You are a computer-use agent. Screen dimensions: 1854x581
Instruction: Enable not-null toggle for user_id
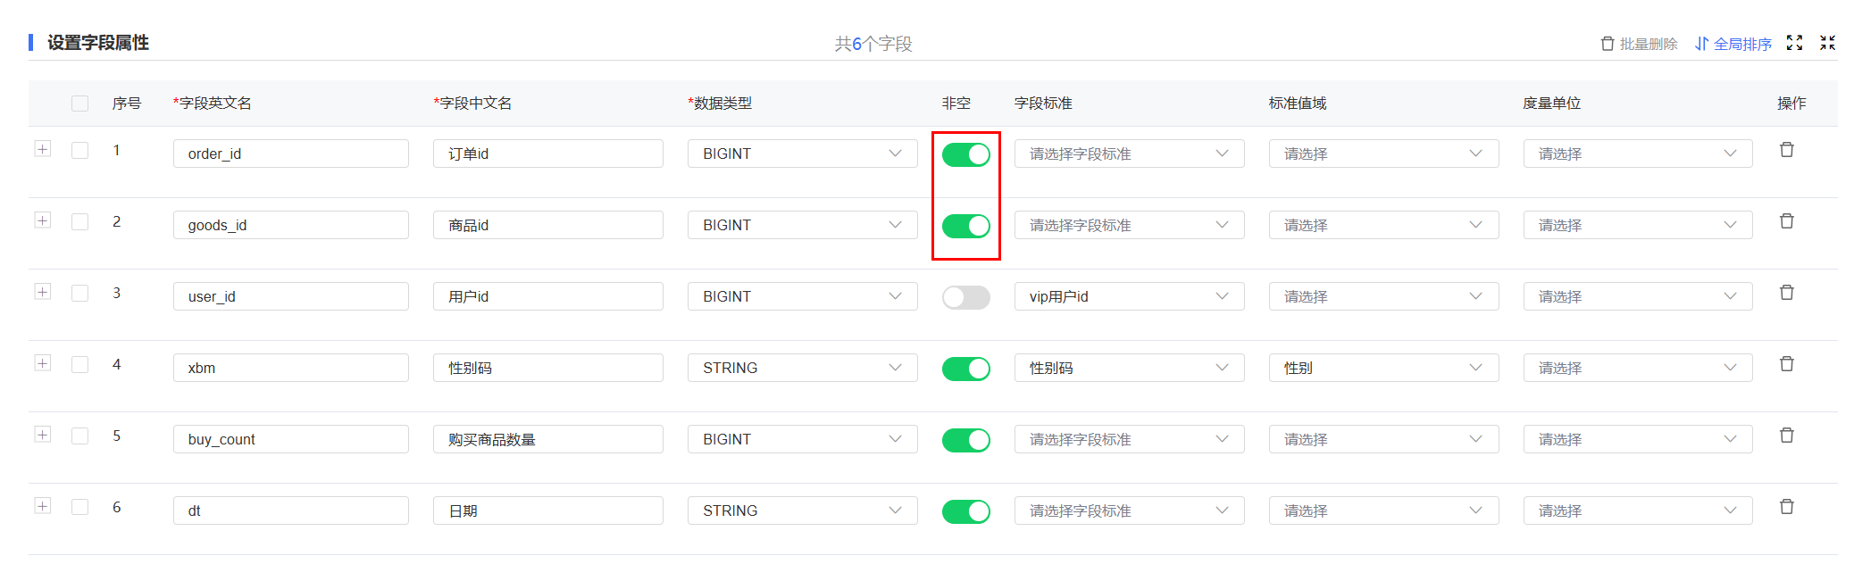tap(965, 297)
